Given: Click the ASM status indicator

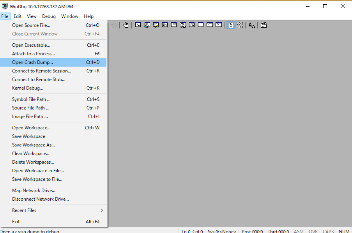Looking at the screenshot, I should coord(299,231).
